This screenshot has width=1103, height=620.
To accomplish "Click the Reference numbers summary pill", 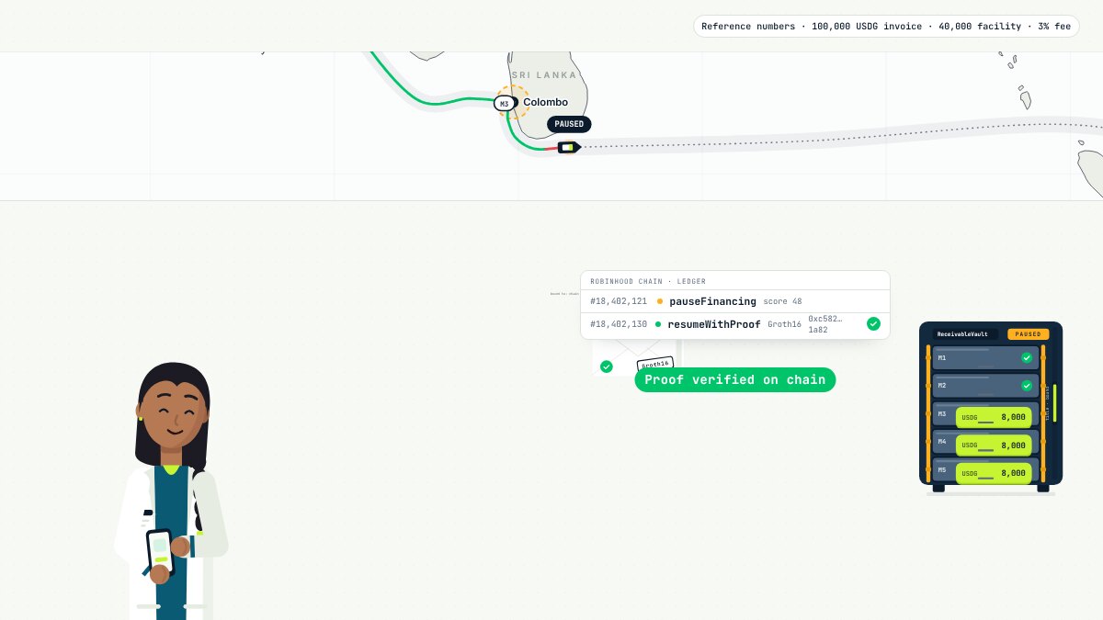I will (886, 26).
